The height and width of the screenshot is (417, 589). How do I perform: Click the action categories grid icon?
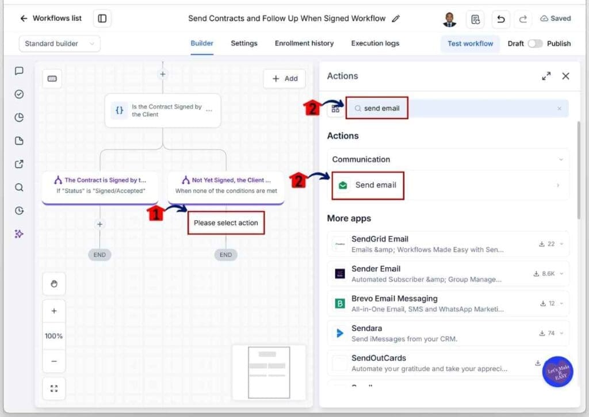pos(335,109)
